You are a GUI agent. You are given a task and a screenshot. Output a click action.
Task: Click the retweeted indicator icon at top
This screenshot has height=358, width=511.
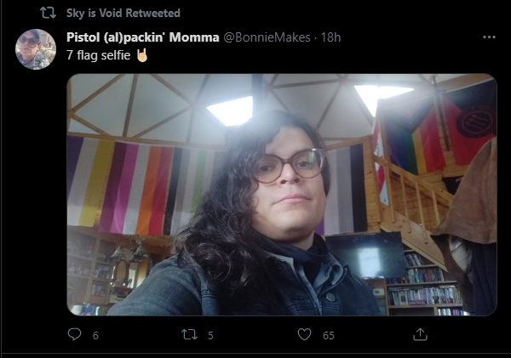tap(48, 13)
